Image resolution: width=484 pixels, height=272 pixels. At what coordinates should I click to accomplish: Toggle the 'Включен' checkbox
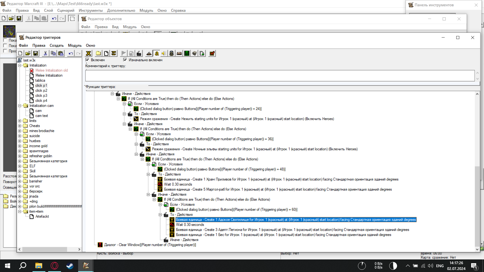[x=87, y=60]
